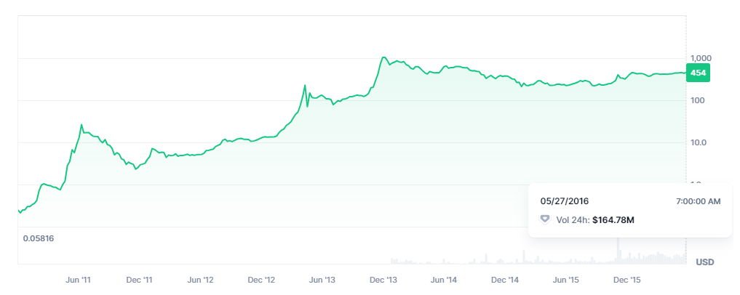
Task: Click the 10.0 price axis label
Action: [699, 142]
